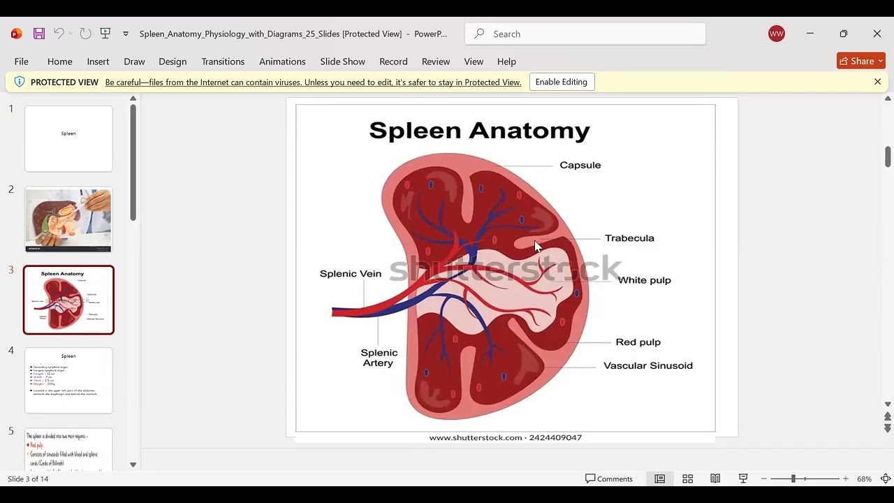Switch to Reading View icon
The height and width of the screenshot is (503, 894).
pyautogui.click(x=715, y=479)
